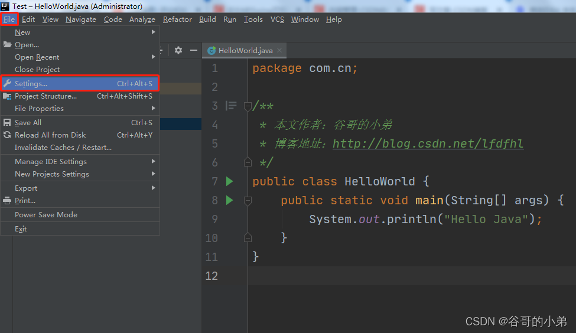The height and width of the screenshot is (333, 576).
Task: Open the File menu
Action: coord(9,19)
